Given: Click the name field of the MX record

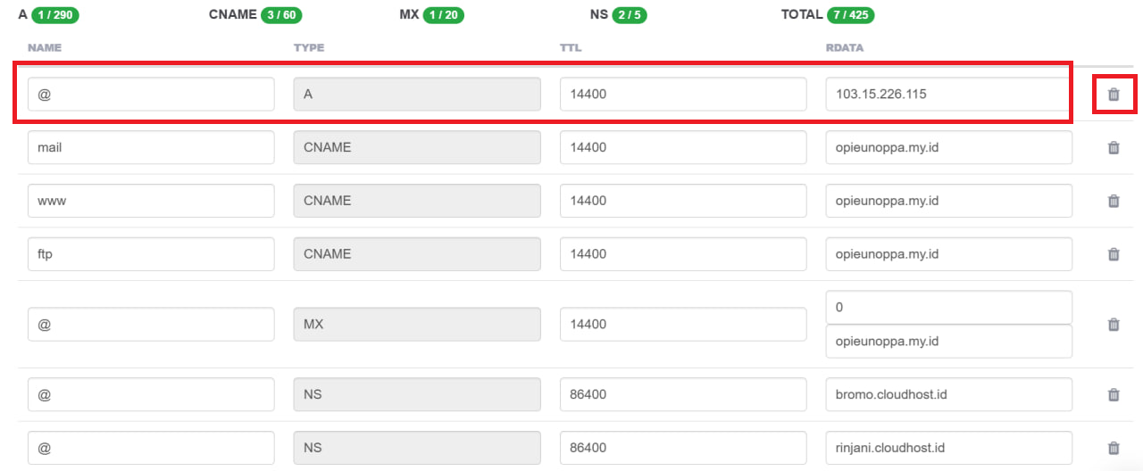Looking at the screenshot, I should 151,324.
